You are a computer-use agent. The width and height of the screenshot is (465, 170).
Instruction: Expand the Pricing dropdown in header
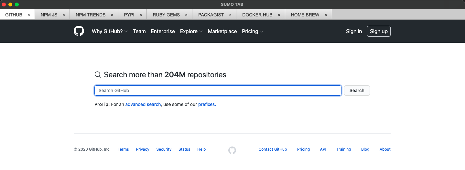253,31
